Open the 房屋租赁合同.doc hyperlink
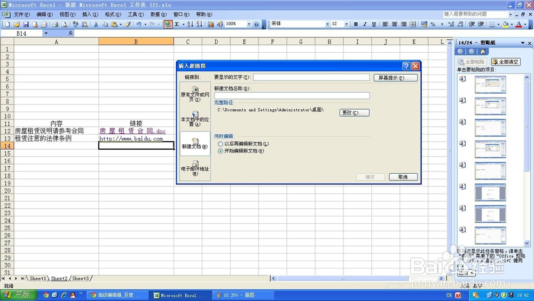Image resolution: width=534 pixels, height=301 pixels. click(x=132, y=131)
